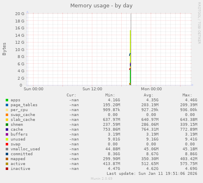Click the 'Last update' timestamp line
Image resolution: width=203 pixels, height=183 pixels.
point(152,174)
